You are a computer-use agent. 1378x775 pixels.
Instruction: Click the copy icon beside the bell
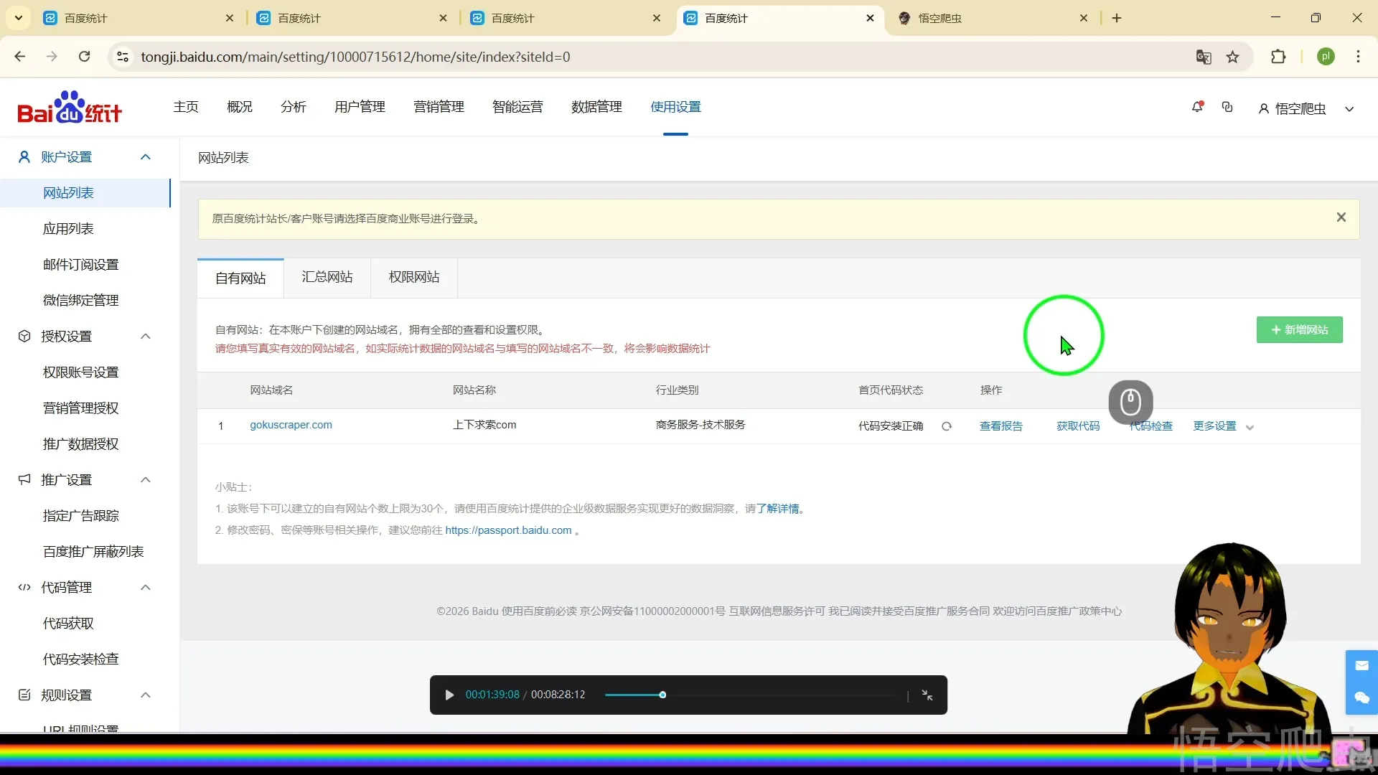[x=1227, y=107]
